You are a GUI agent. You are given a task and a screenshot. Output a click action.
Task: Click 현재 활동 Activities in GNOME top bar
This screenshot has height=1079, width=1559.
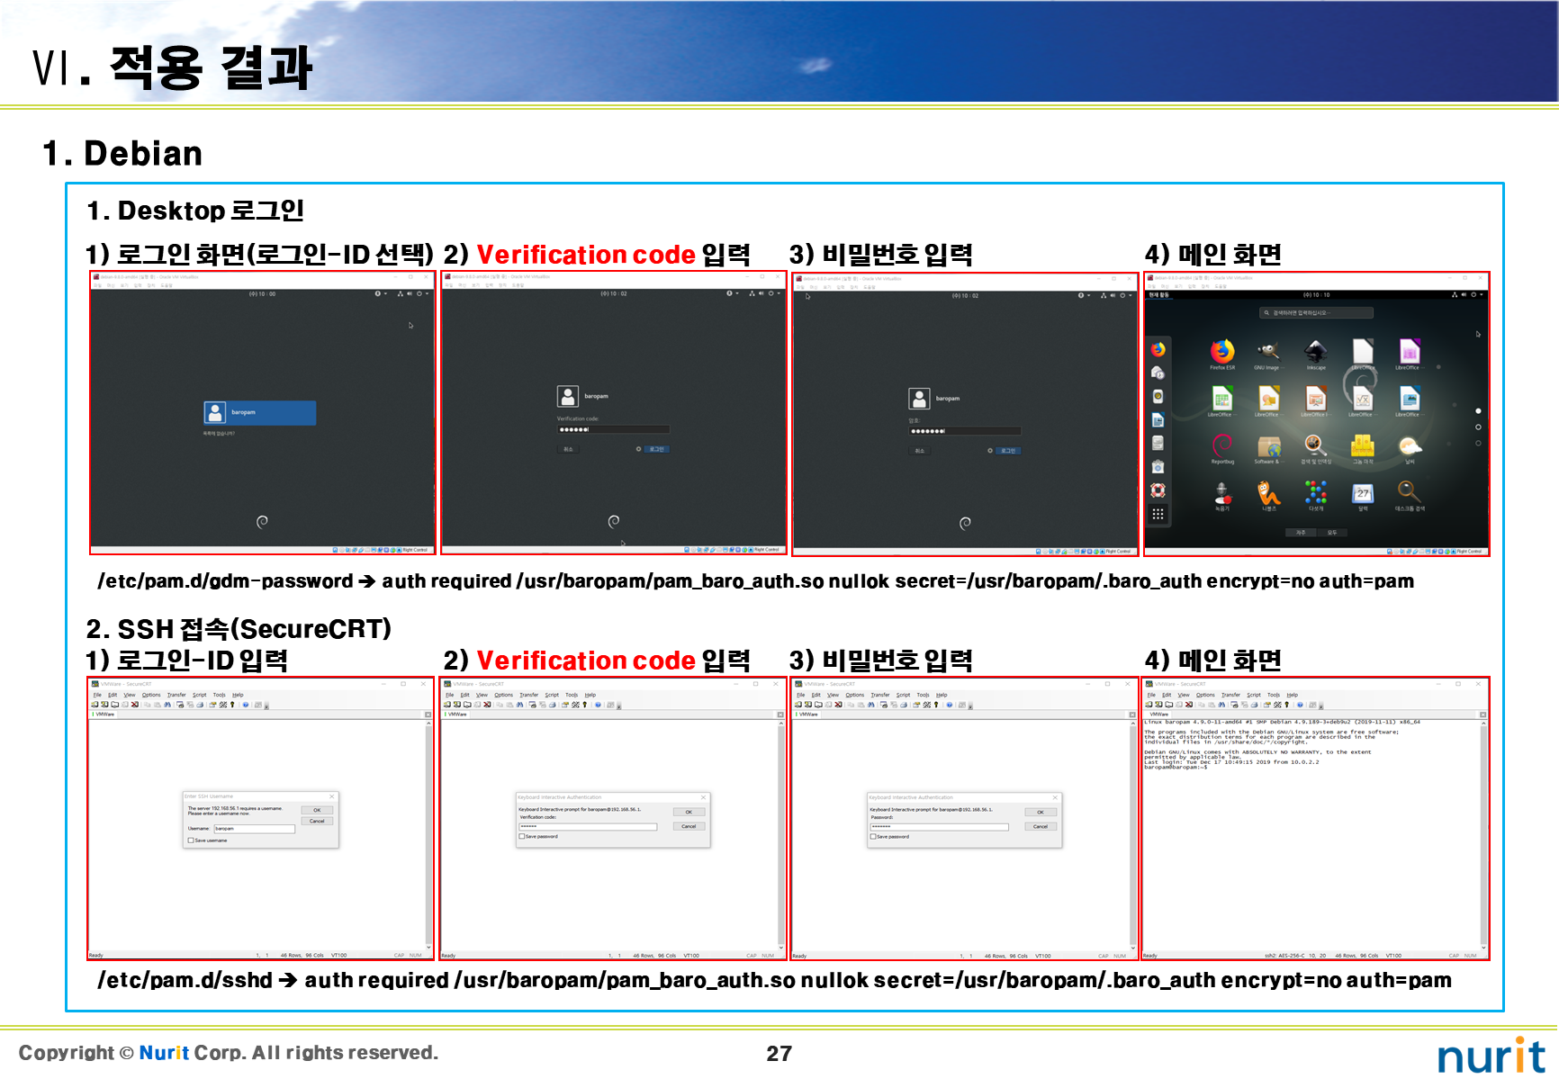pyautogui.click(x=1158, y=294)
